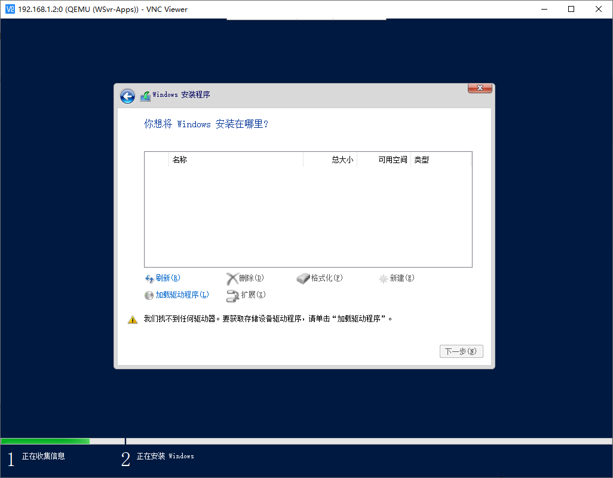Click the 刷新(R) refresh link
The height and width of the screenshot is (478, 613).
(168, 278)
